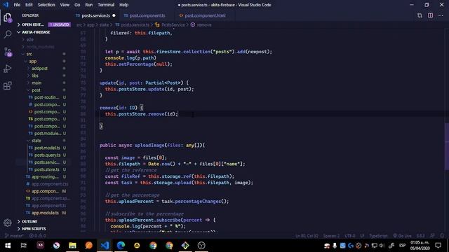449x252 pixels.
Task: Click the Go Live status bar button
Action: coord(402,236)
